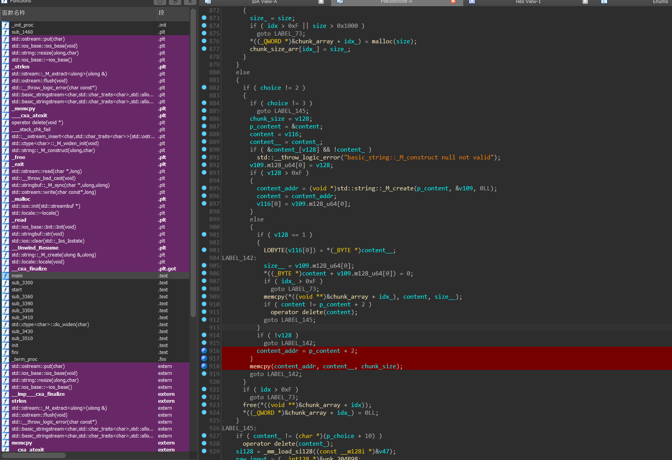Click the function icon beside _term_proc
The image size is (672, 460).
click(6, 359)
